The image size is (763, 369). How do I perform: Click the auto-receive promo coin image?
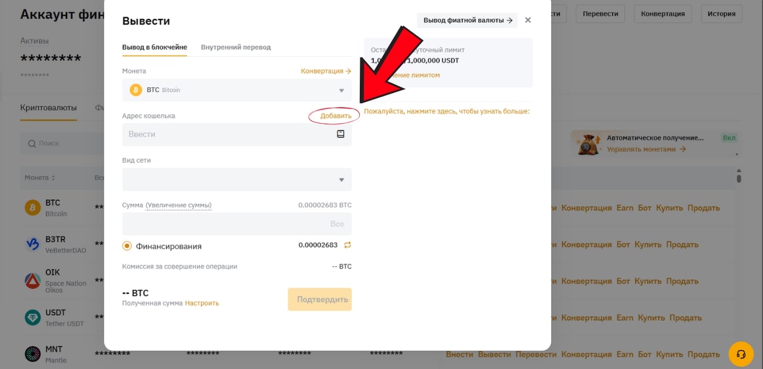click(x=588, y=143)
